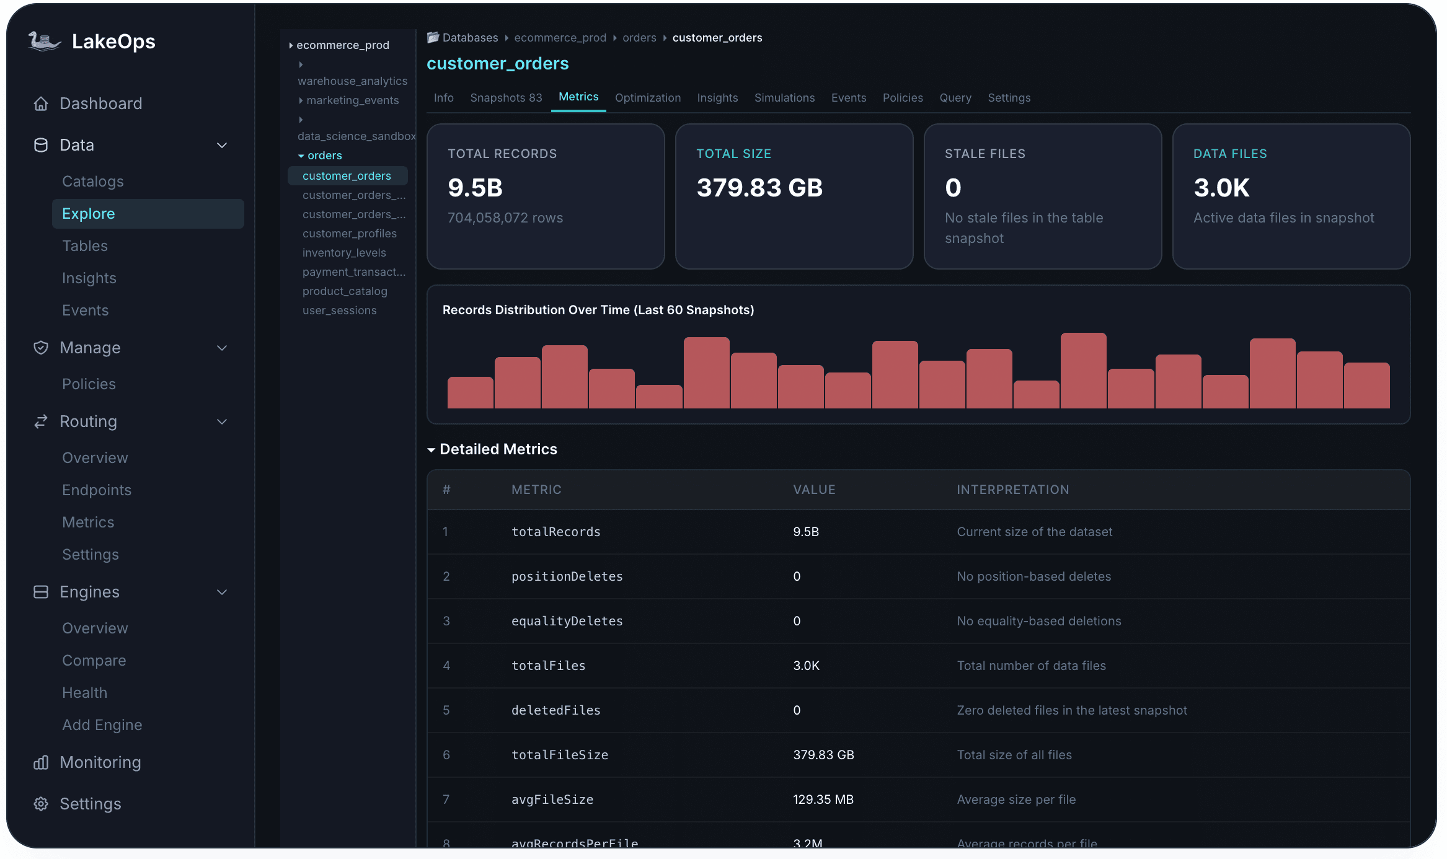Select Explore in sidebar

tap(148, 214)
